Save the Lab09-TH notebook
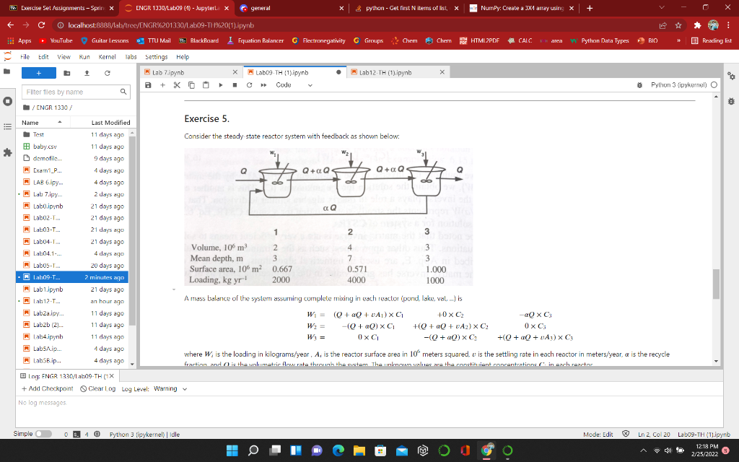This screenshot has height=462, width=739. (x=149, y=84)
